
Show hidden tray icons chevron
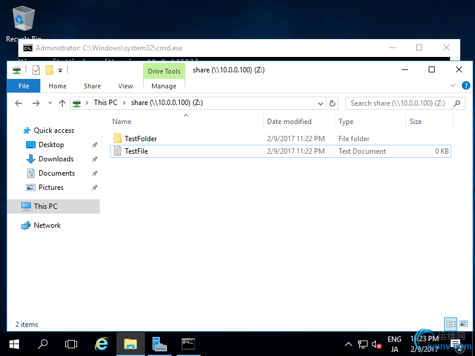coord(349,344)
